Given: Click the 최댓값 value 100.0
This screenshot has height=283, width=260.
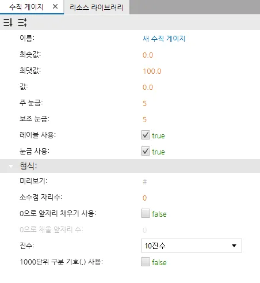Looking at the screenshot, I should click(152, 71).
